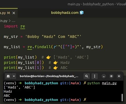Open new terminal tab icon

(8, 76)
